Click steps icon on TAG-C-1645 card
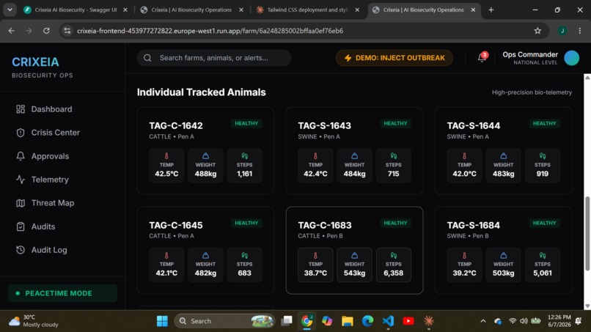This screenshot has height=332, width=591. pos(245,255)
